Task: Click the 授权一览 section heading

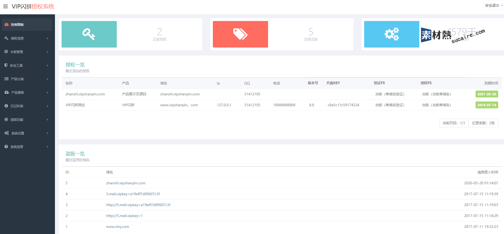Action: coord(75,65)
